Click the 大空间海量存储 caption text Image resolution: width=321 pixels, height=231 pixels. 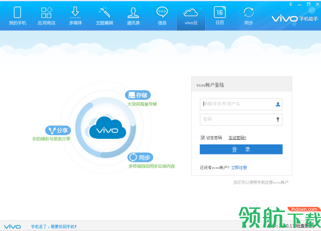click(142, 104)
